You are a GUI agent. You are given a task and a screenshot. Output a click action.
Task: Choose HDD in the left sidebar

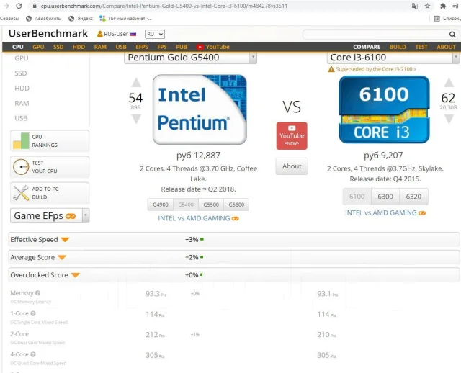[x=22, y=88]
